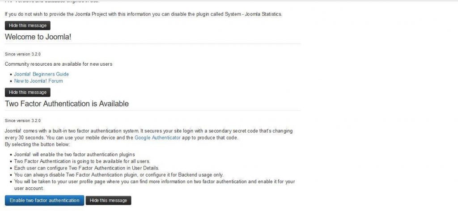The image size is (458, 211).
Task: Click the 'Community resources are available' text
Action: pos(59,64)
